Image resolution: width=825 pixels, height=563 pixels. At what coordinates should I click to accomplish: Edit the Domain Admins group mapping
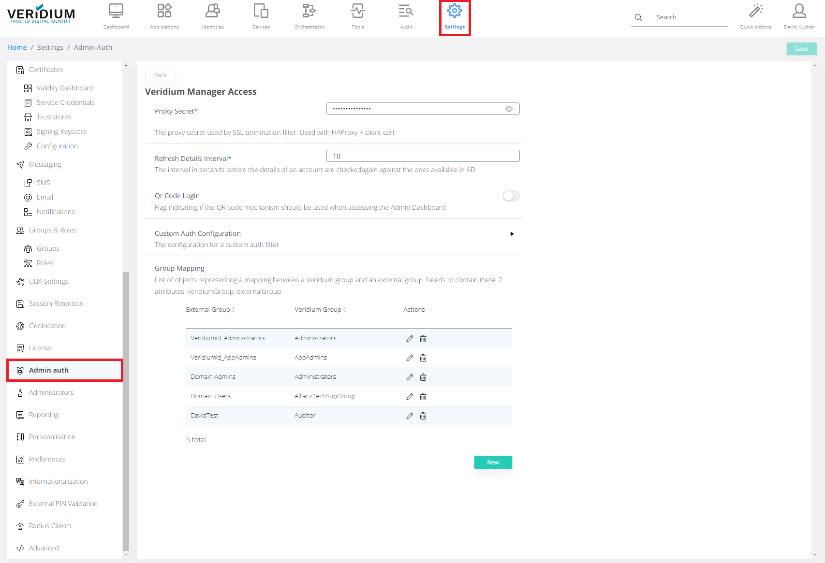click(409, 377)
